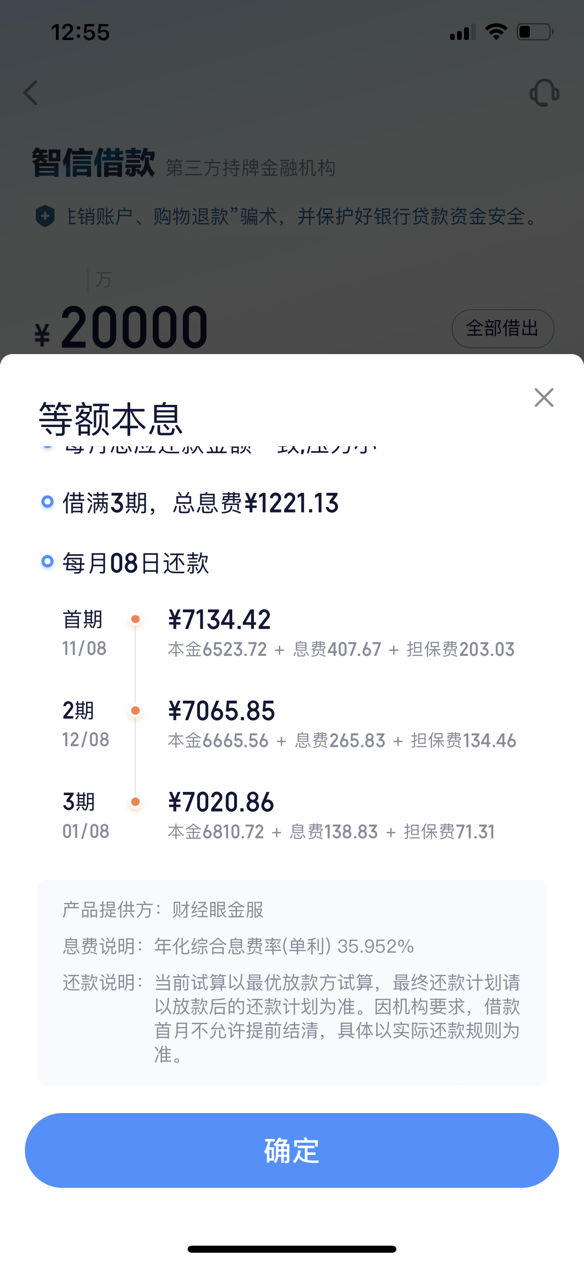Tap the cellular signal bars icon
The width and height of the screenshot is (584, 1264).
click(x=462, y=32)
